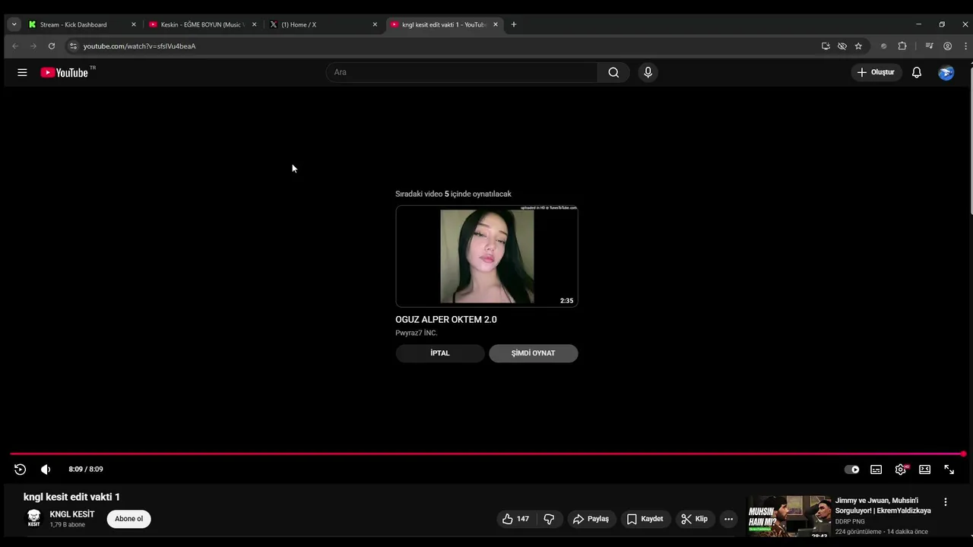Click the crossed-eye tracking protection icon
The height and width of the screenshot is (547, 973).
[842, 46]
